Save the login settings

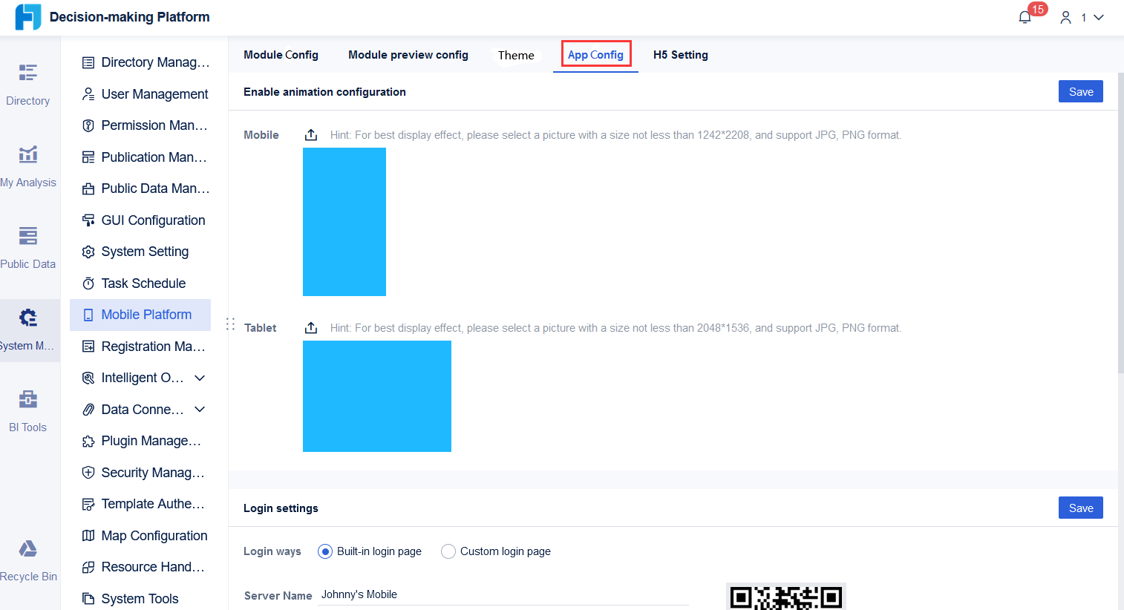coord(1080,508)
